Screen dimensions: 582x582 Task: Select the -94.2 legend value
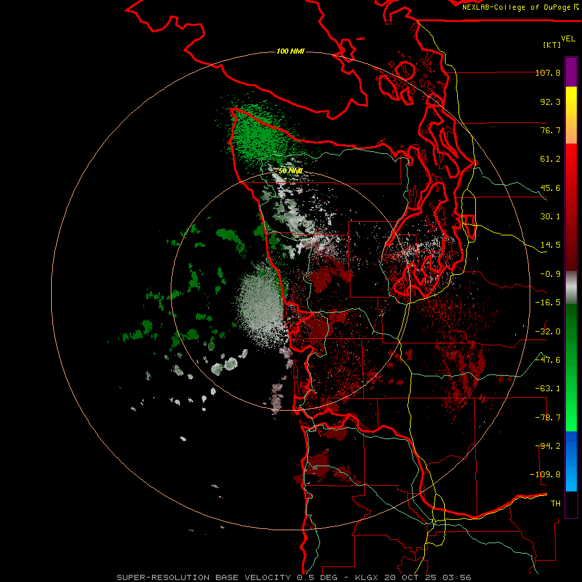(548, 446)
